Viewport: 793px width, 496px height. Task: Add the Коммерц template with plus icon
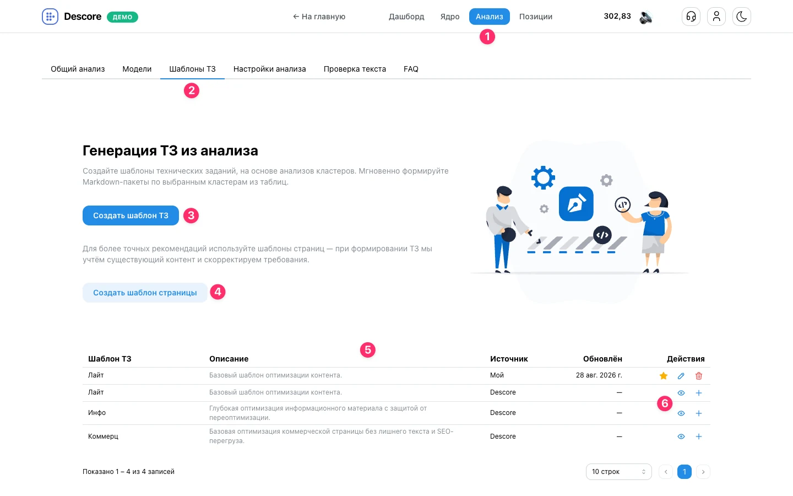[x=699, y=436]
